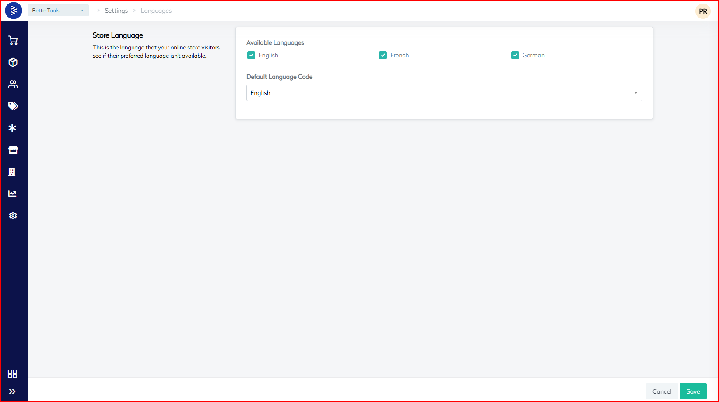Open the shopping cart orders icon
Image resolution: width=719 pixels, height=402 pixels.
point(13,41)
